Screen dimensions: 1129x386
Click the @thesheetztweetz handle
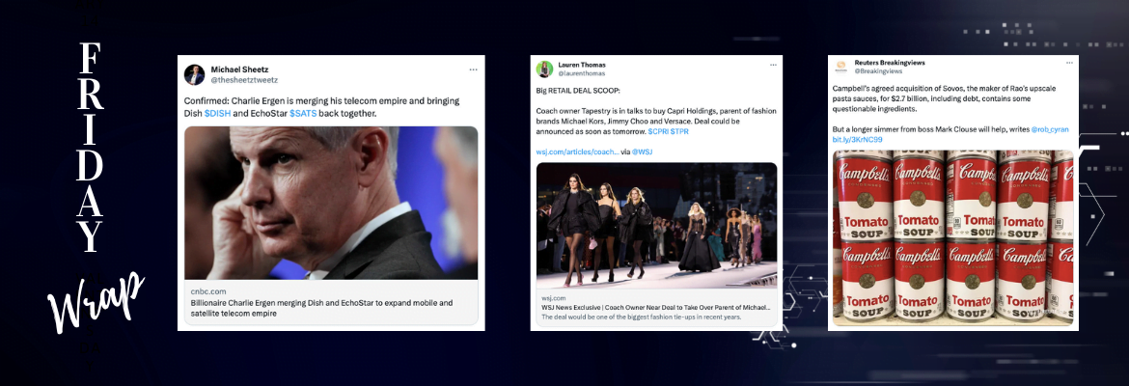point(239,79)
